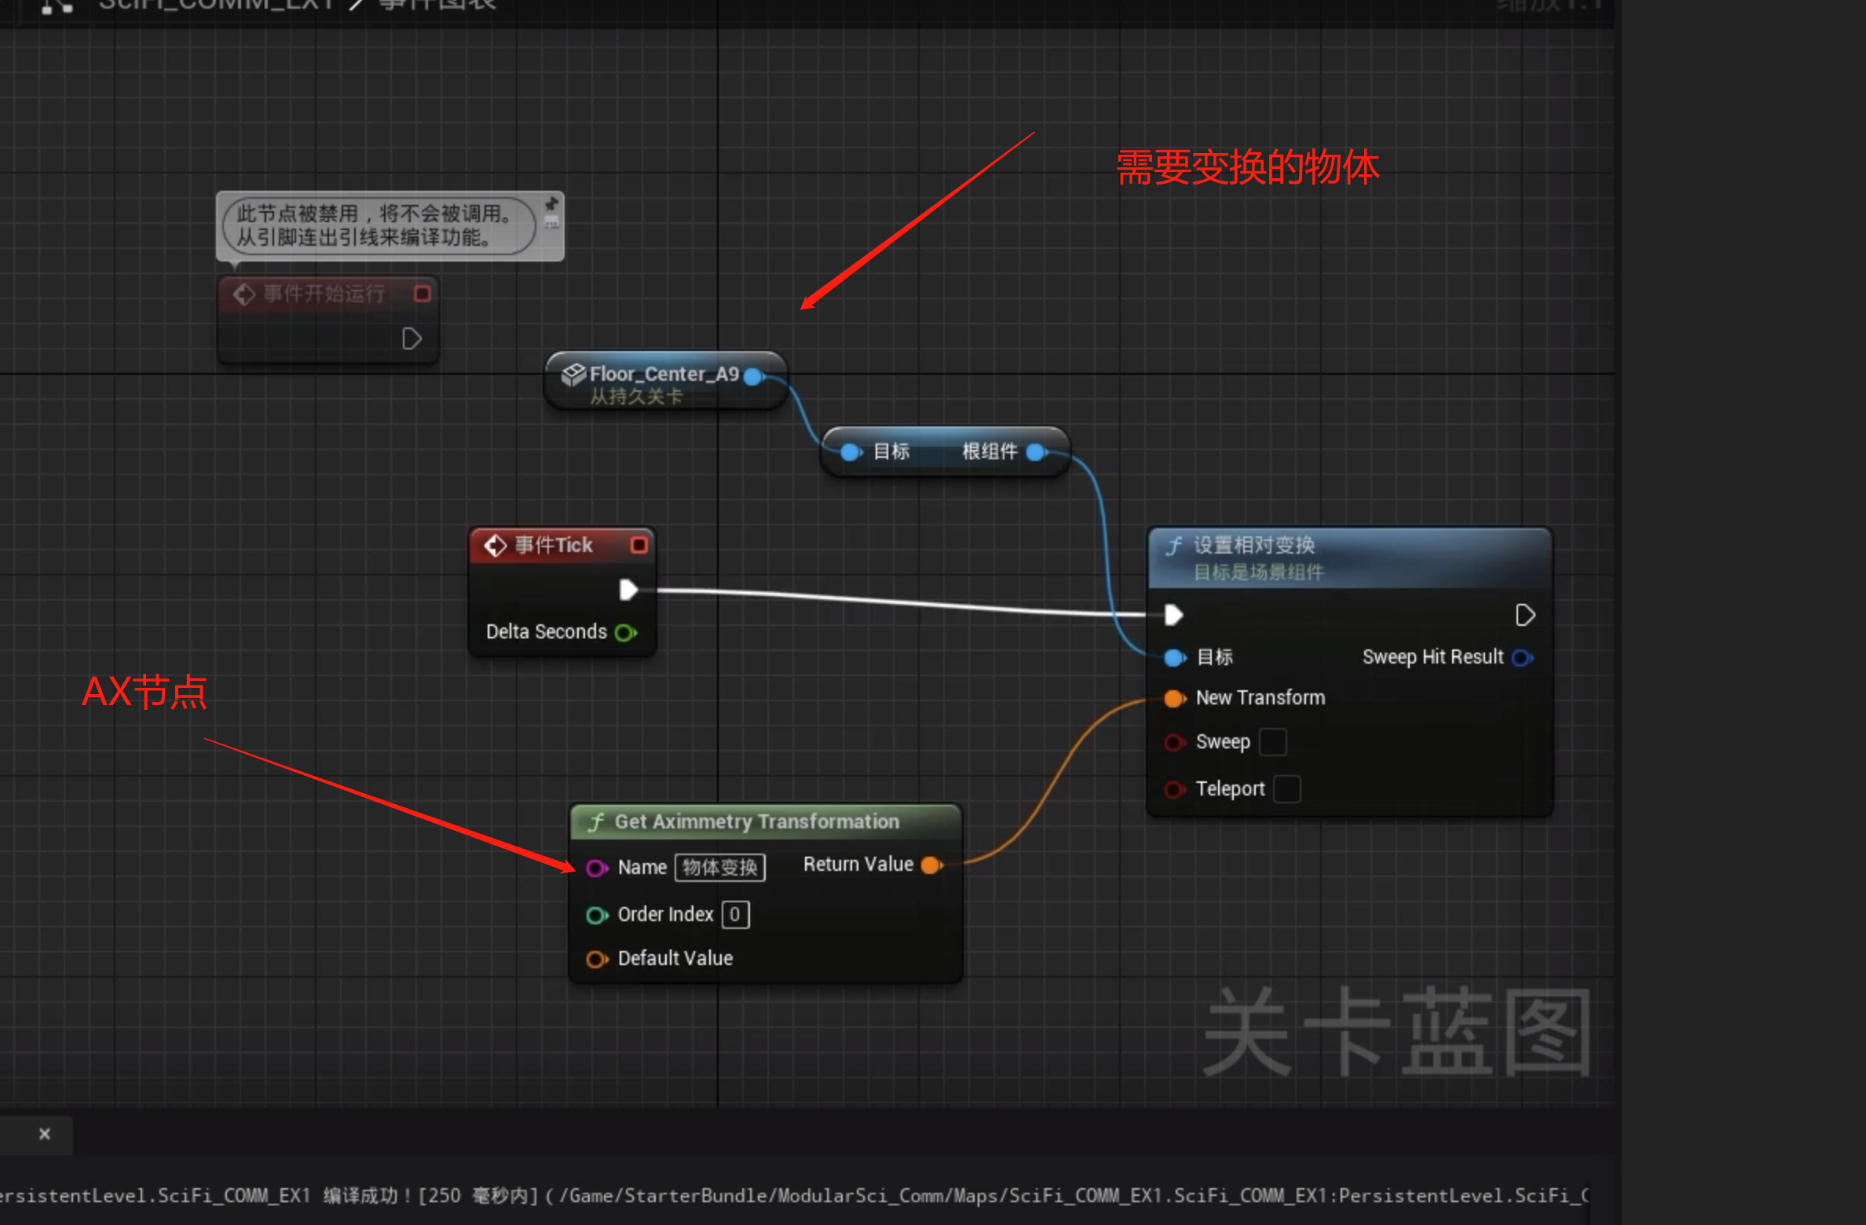Click the Name magenta input pin
The width and height of the screenshot is (1866, 1225).
click(597, 868)
